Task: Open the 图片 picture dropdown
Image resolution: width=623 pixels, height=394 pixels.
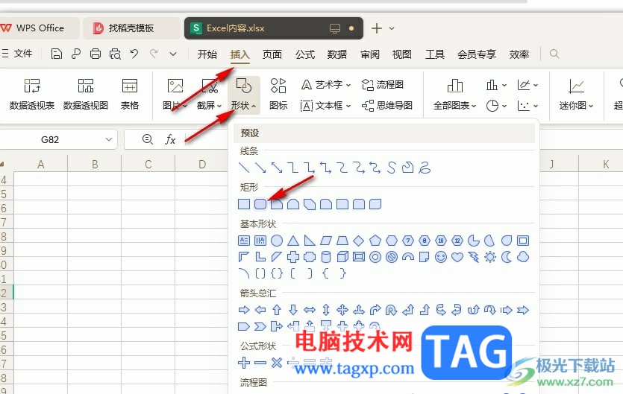Action: pos(175,94)
